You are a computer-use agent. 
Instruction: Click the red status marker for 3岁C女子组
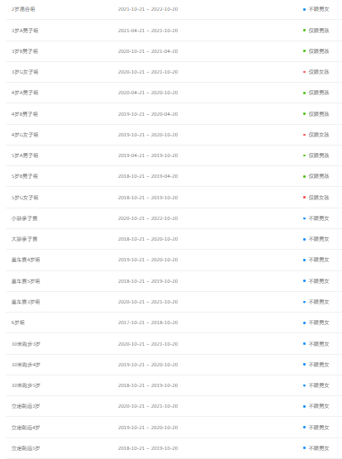[304, 72]
